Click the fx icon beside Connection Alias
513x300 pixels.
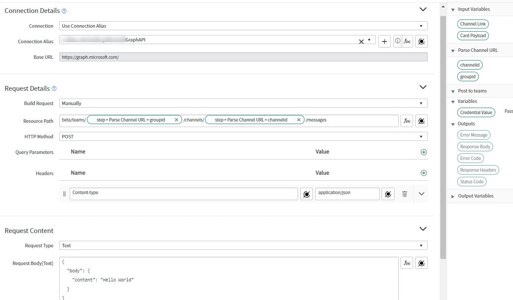click(407, 41)
